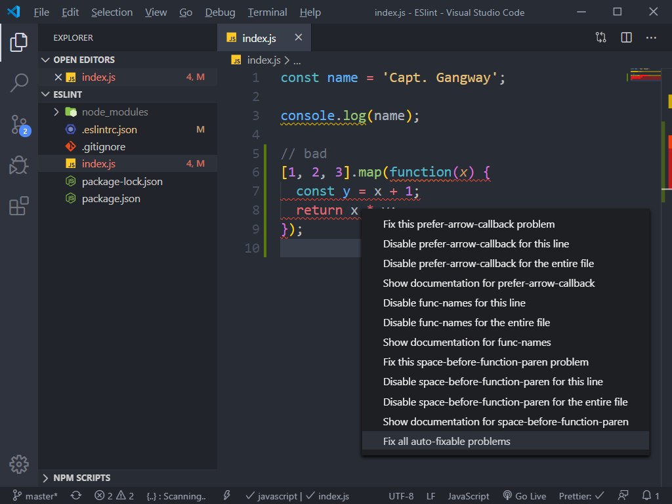Open Source Control view with 2 badge
Screen dimensions: 672x504
click(20, 125)
